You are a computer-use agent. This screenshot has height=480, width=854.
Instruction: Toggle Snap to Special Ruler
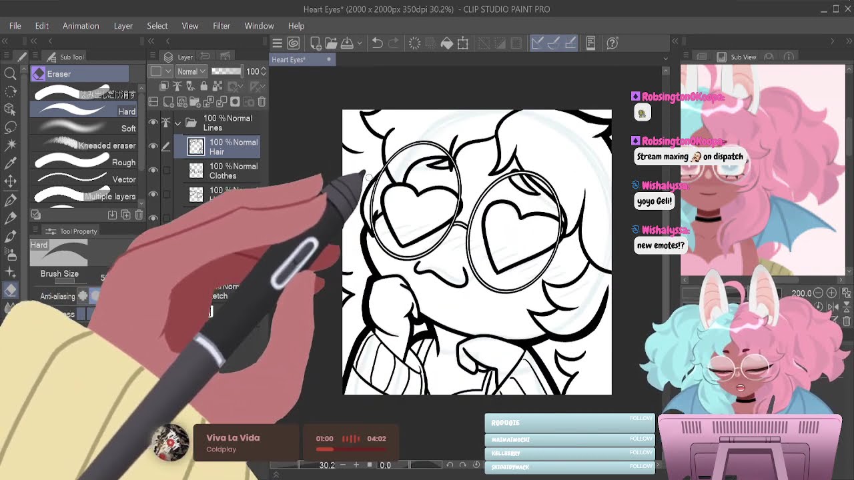pos(554,43)
